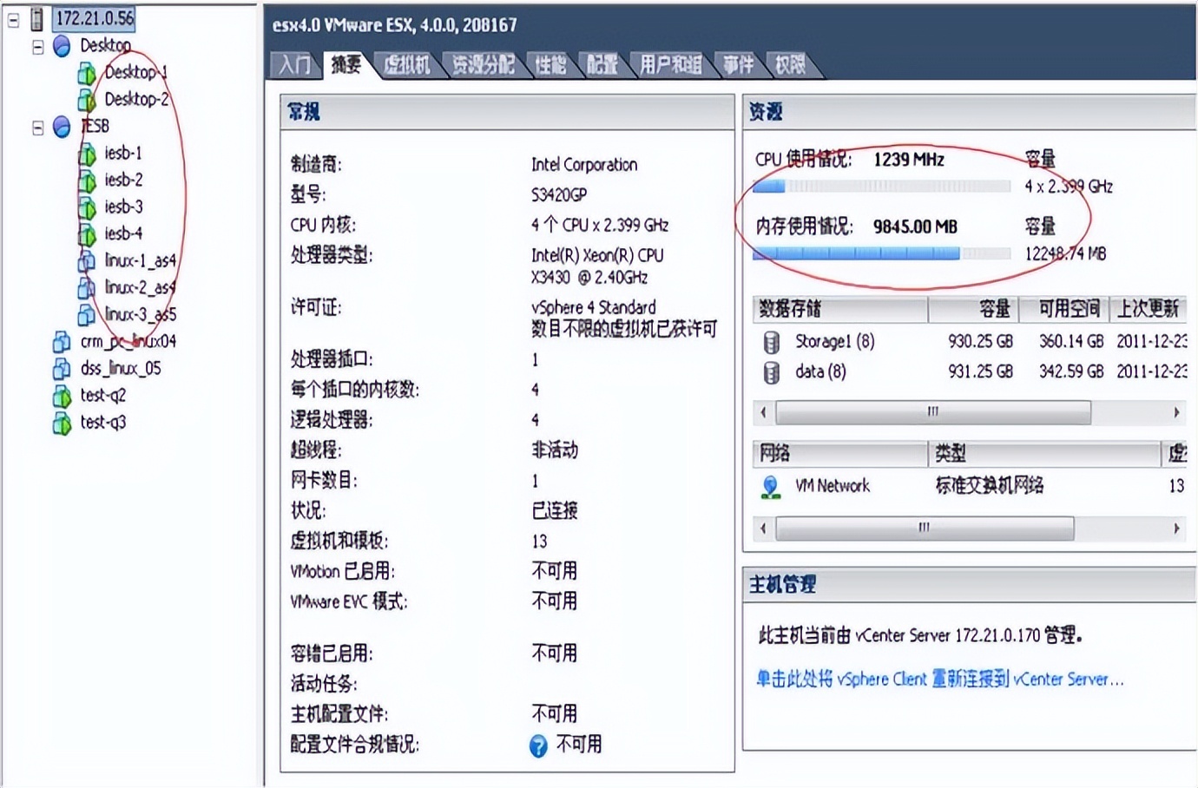
Task: Click the iesb-2 VM icon
Action: click(x=87, y=181)
